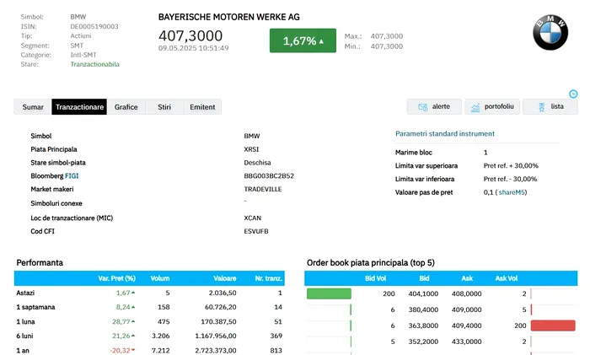Click the bid price 404,1000
This screenshot has width=590, height=355.
423,293
